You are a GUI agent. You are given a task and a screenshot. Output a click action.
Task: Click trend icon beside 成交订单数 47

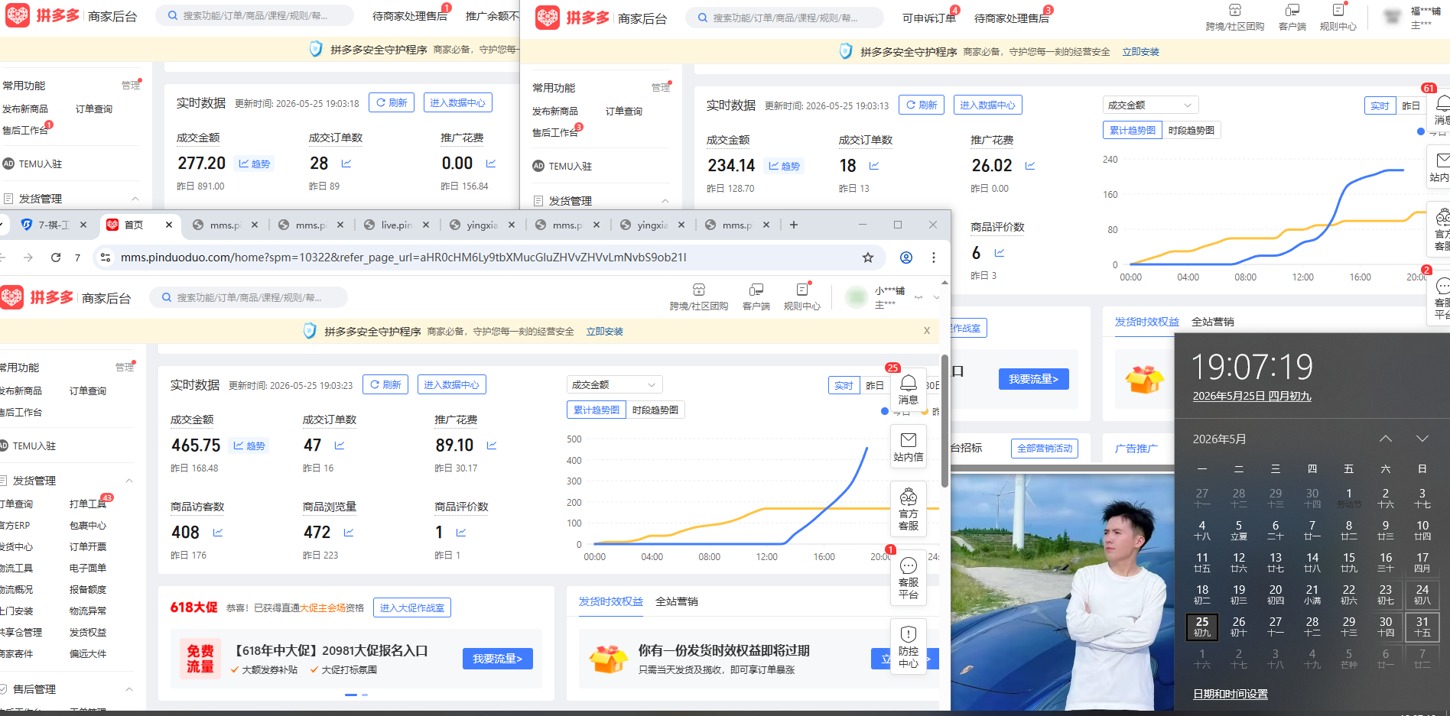coord(339,445)
